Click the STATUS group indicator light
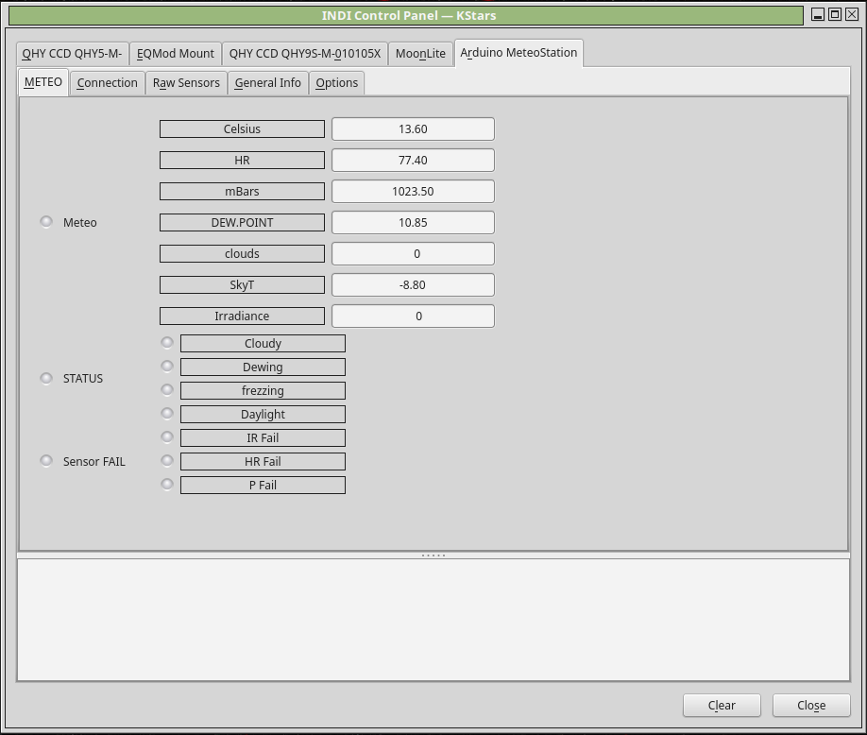The width and height of the screenshot is (867, 735). 46,378
